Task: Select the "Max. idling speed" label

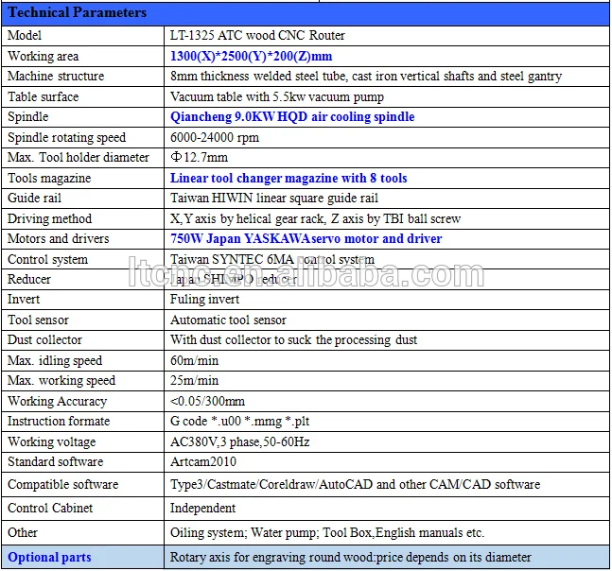Action: click(55, 360)
